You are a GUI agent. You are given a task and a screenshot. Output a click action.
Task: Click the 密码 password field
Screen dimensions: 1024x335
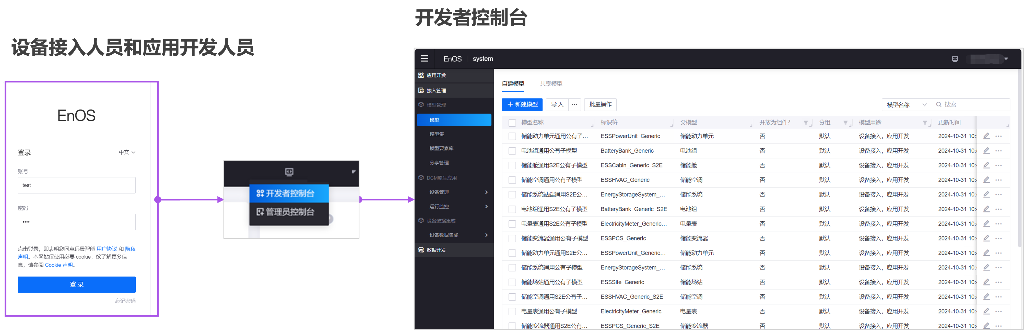click(x=77, y=222)
